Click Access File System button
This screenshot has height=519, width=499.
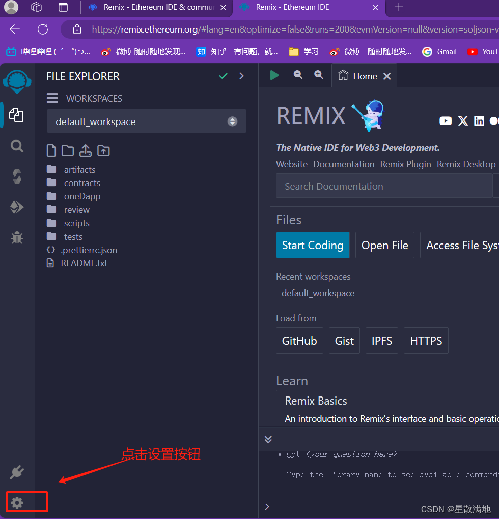460,245
